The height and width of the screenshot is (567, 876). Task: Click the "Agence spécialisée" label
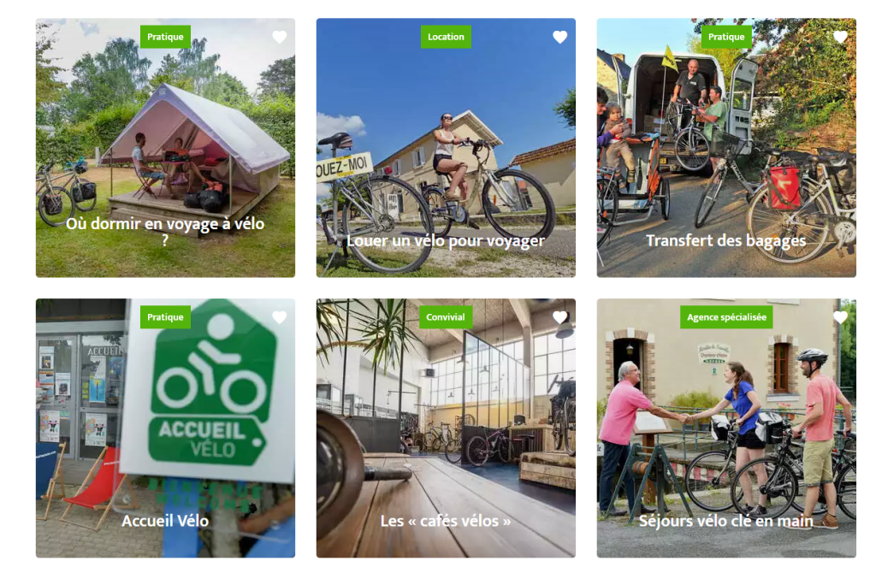coord(726,316)
